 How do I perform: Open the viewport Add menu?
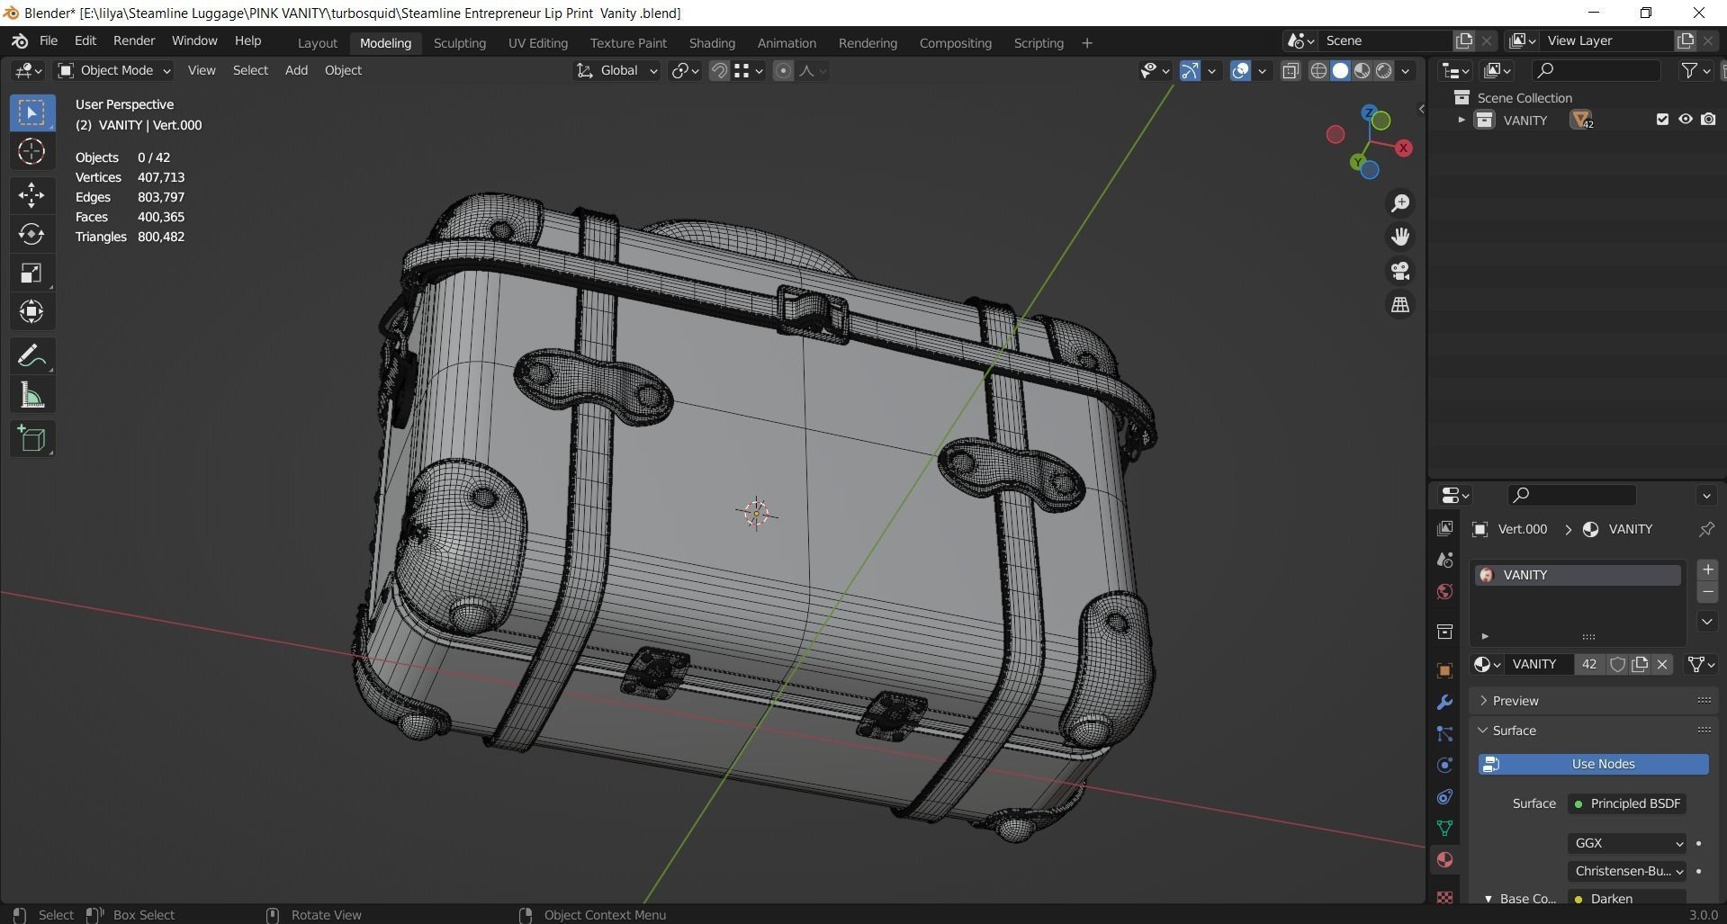coord(296,70)
